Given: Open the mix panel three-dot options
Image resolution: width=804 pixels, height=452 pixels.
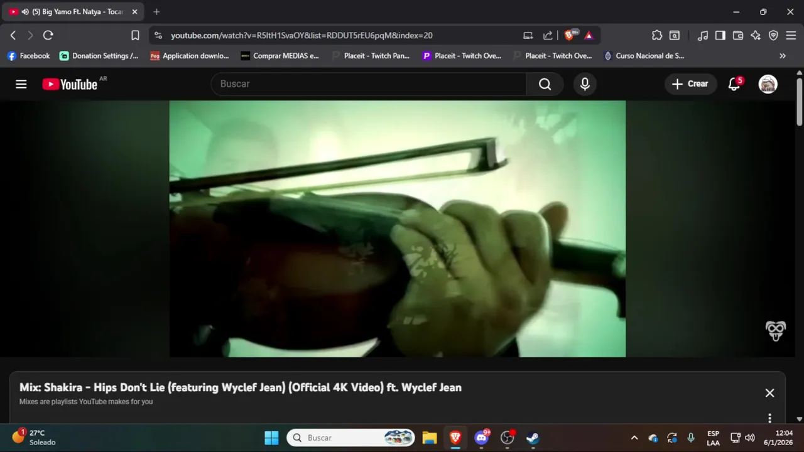Looking at the screenshot, I should pos(769,417).
